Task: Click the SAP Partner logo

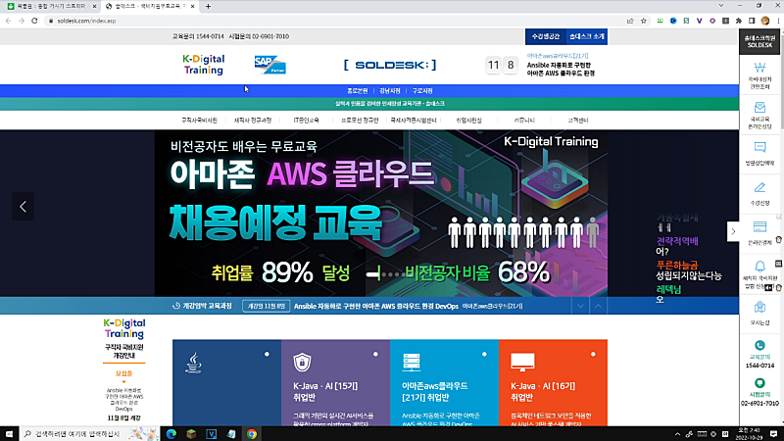Action: (x=270, y=65)
